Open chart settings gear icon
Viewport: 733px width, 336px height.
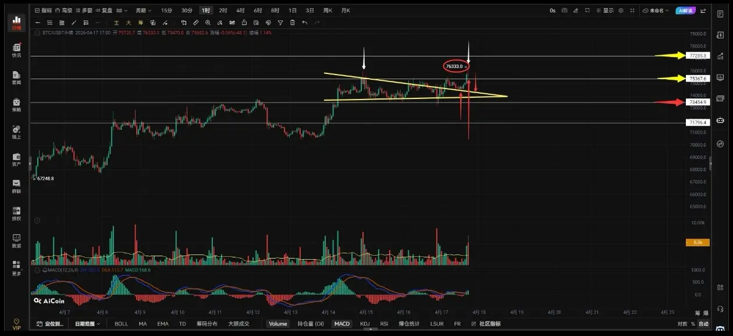(621, 10)
